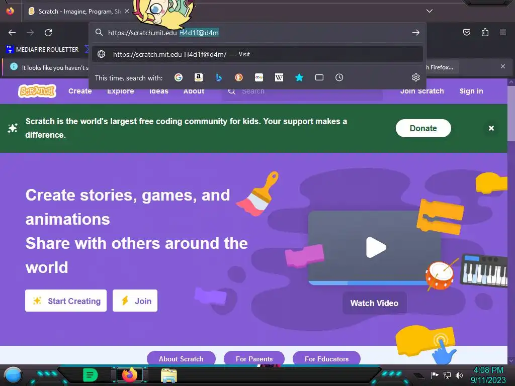Image resolution: width=515 pixels, height=386 pixels.
Task: Click Sign in link
Action: pyautogui.click(x=471, y=91)
